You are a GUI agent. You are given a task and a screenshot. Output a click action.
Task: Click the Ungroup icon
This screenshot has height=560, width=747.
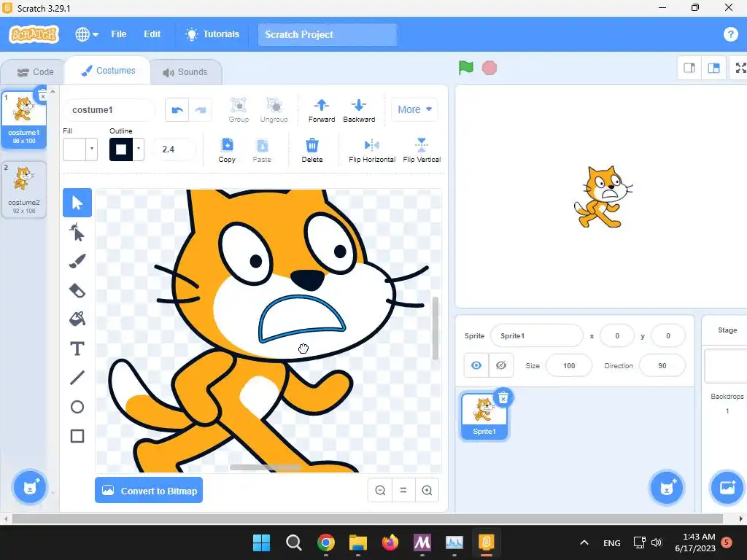[x=274, y=110]
